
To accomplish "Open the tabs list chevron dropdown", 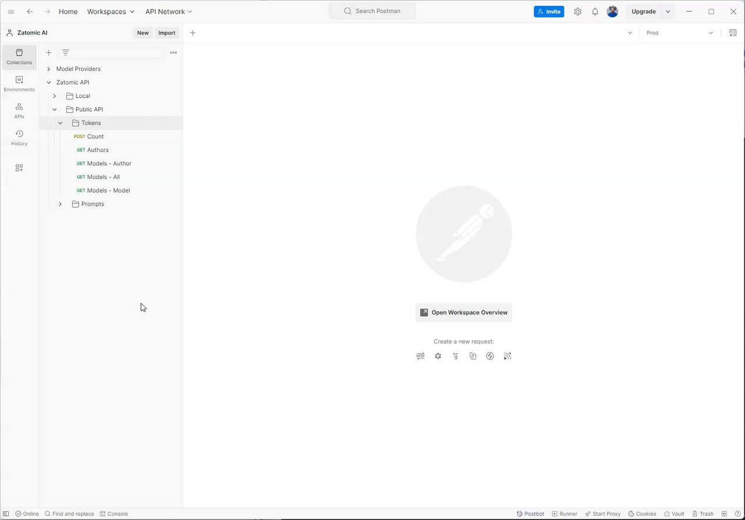I will tap(630, 33).
